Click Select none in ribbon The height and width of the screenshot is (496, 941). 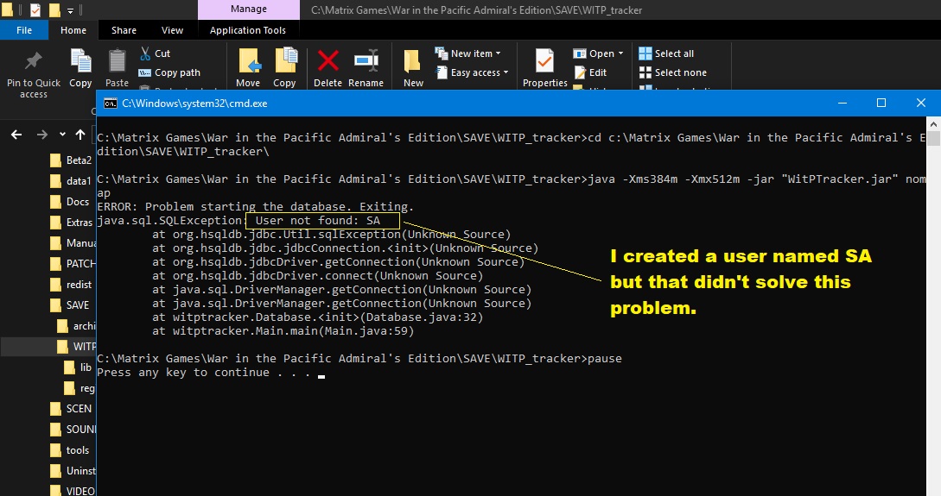tap(673, 72)
